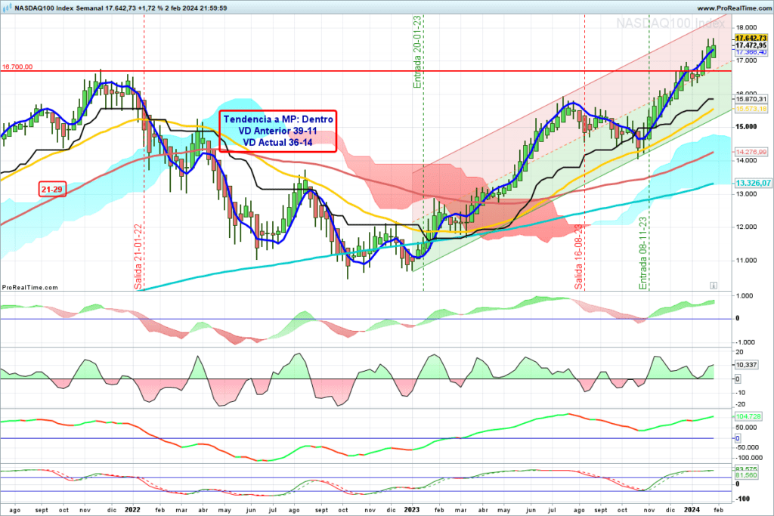The height and width of the screenshot is (516, 774).
Task: Click the yellow average value tag 15.573,18
Action: pyautogui.click(x=751, y=109)
